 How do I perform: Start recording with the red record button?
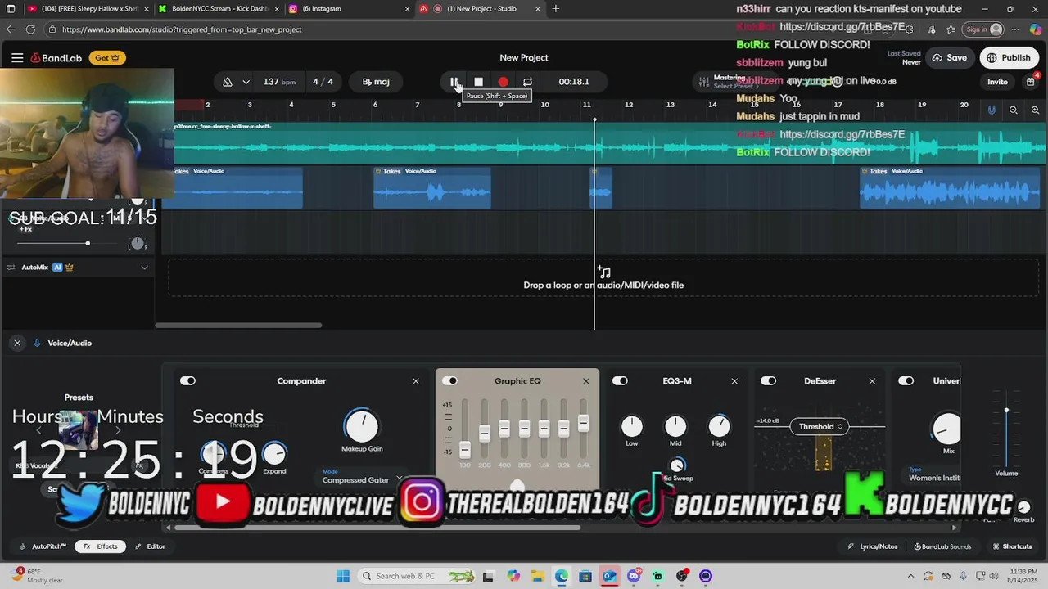click(503, 82)
